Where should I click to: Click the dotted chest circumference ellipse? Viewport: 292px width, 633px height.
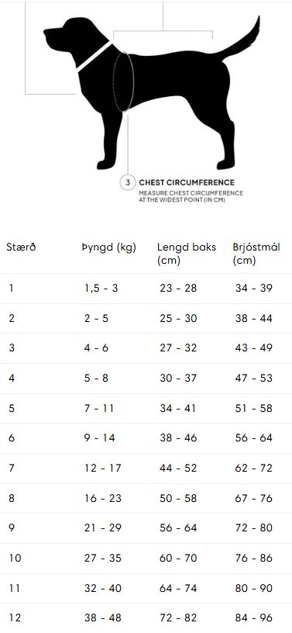pyautogui.click(x=123, y=81)
